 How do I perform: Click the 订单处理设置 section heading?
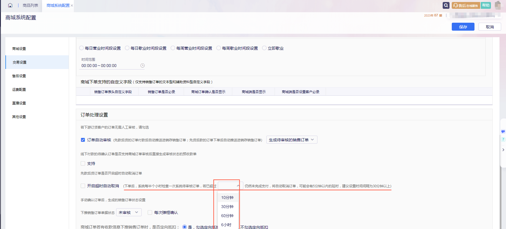94,115
